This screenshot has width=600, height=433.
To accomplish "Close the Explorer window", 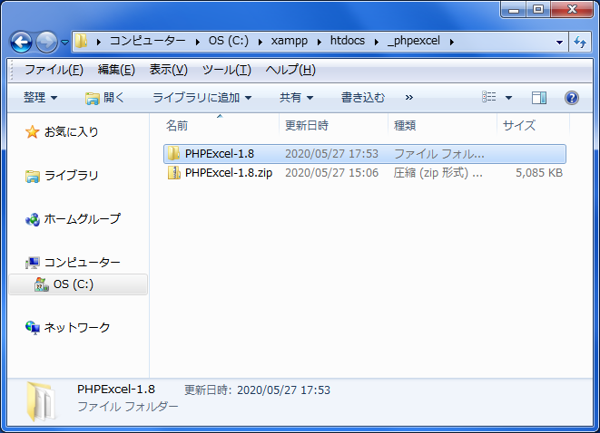I will [x=572, y=9].
